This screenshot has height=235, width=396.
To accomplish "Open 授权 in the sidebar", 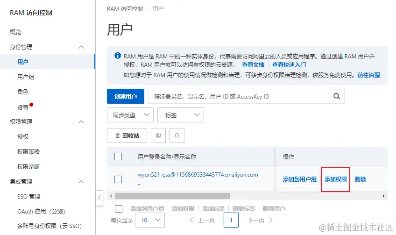I will 23,137.
